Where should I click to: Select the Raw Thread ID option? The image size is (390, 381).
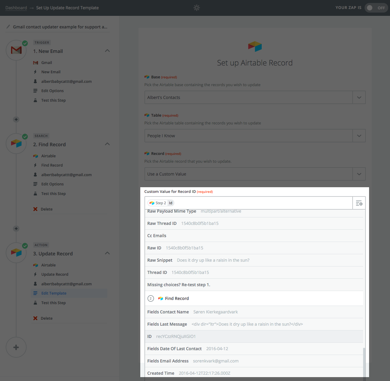point(254,223)
